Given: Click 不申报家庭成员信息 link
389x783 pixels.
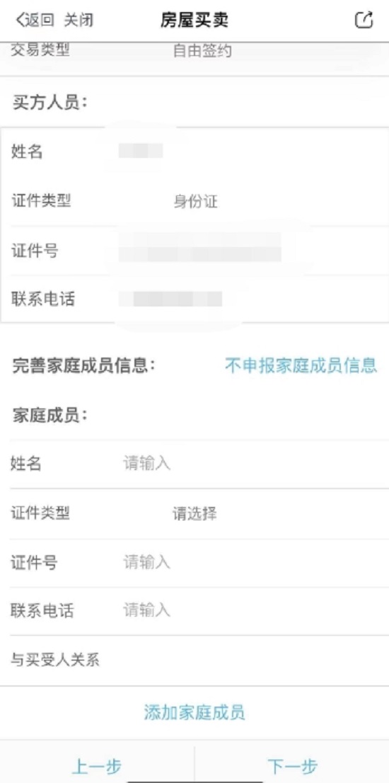Looking at the screenshot, I should tap(301, 365).
